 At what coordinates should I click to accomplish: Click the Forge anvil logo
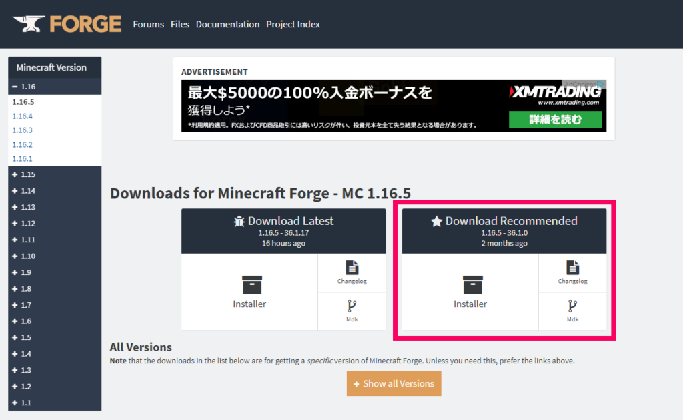click(67, 24)
